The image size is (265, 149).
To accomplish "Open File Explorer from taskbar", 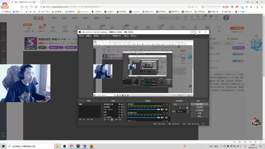I will [x=58, y=146].
